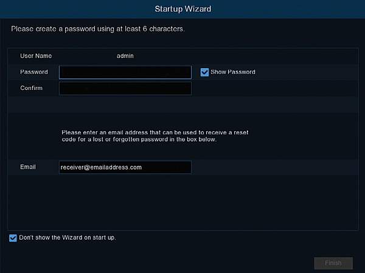Click the Confirm field label
The image size is (365, 273).
pyautogui.click(x=32, y=88)
